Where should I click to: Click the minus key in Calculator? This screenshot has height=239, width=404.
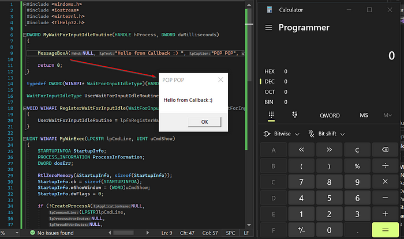385,198
